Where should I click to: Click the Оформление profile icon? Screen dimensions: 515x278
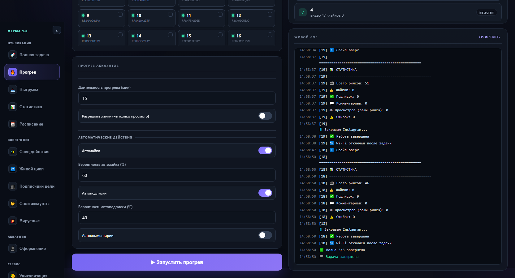coord(13,249)
